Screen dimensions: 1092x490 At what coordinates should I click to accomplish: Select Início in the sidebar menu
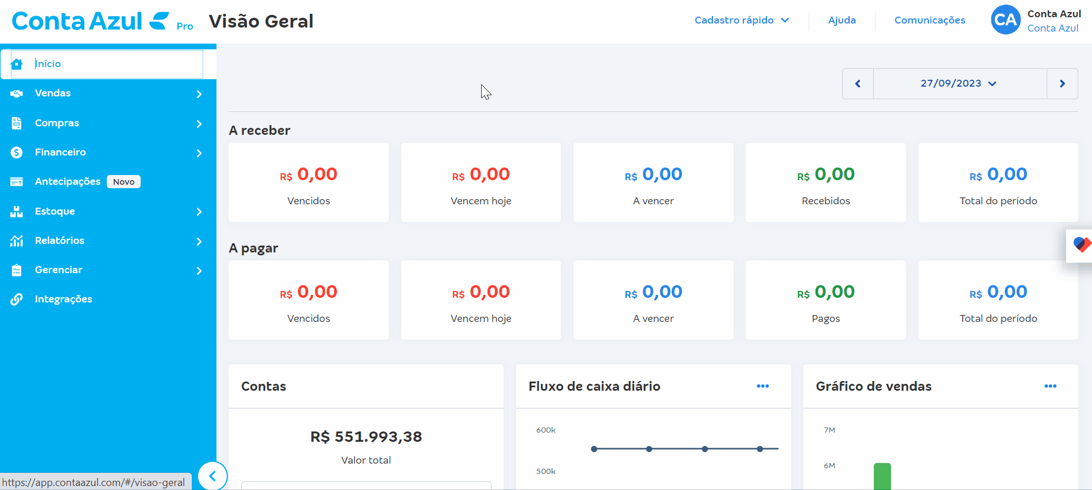click(x=108, y=64)
